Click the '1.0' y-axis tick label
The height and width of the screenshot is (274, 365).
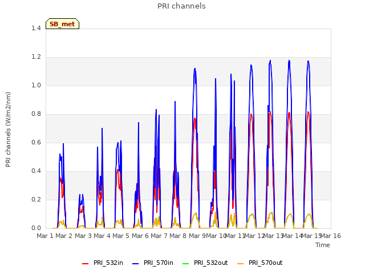(36, 85)
